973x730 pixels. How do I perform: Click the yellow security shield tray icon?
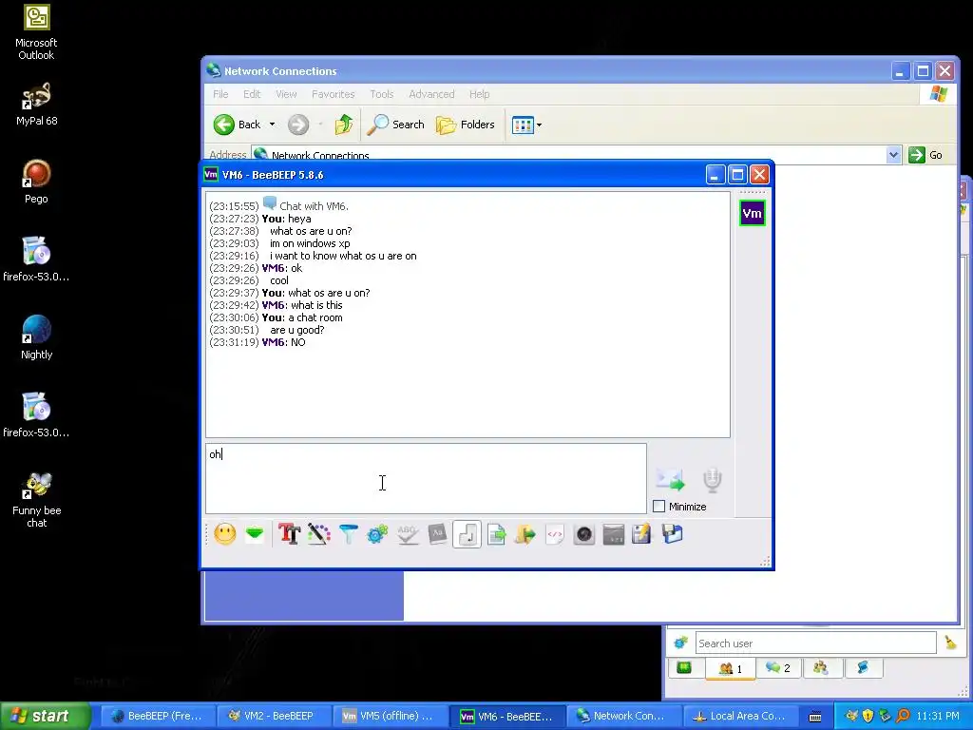point(868,716)
